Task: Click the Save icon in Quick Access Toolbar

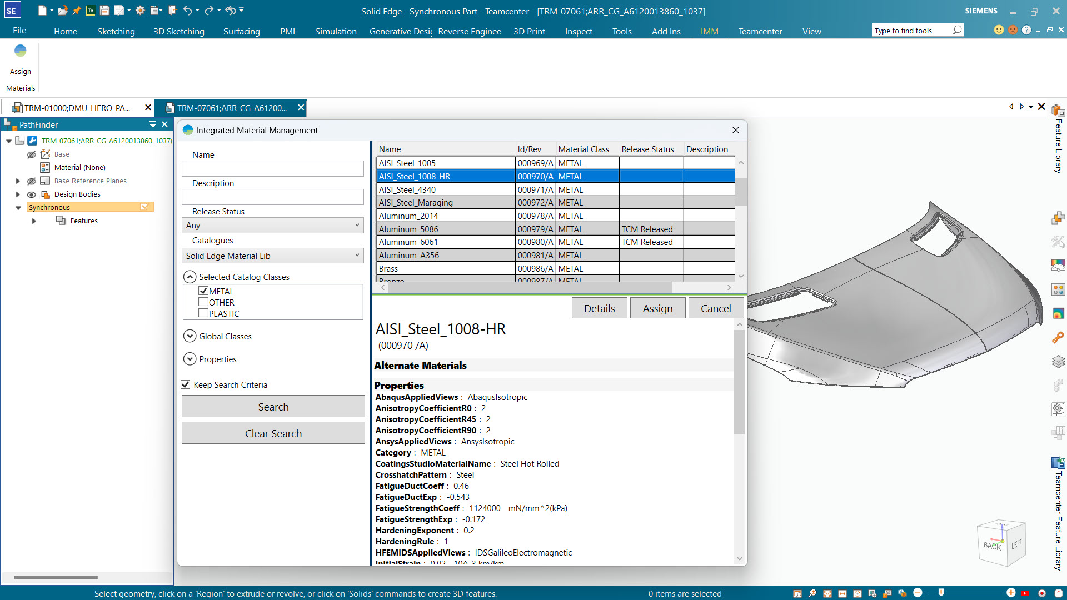Action: (103, 10)
